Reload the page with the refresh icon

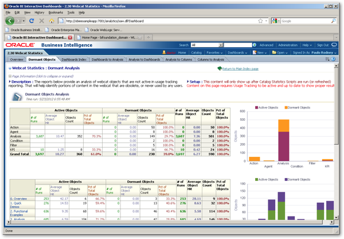tap(32, 21)
